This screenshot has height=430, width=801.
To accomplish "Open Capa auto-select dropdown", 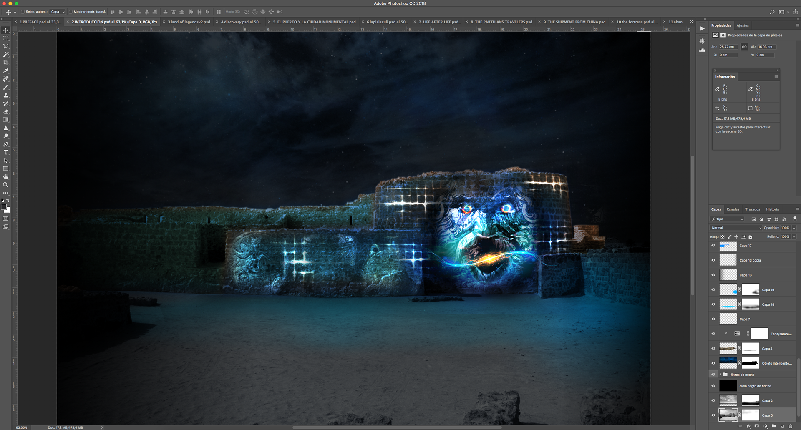I will click(58, 12).
